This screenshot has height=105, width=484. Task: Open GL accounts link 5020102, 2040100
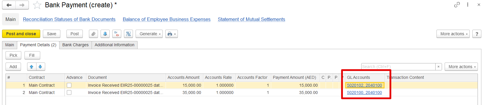point(364,85)
